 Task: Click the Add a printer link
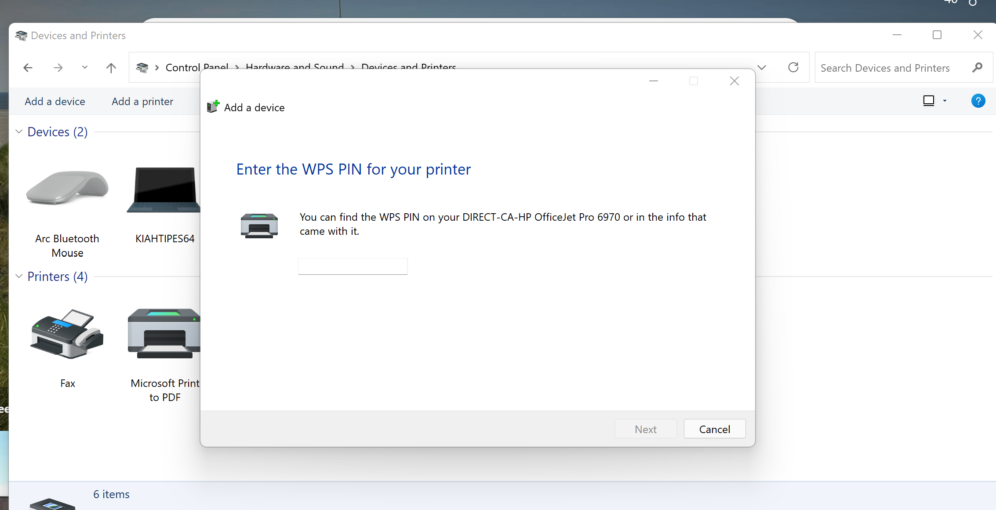tap(142, 101)
